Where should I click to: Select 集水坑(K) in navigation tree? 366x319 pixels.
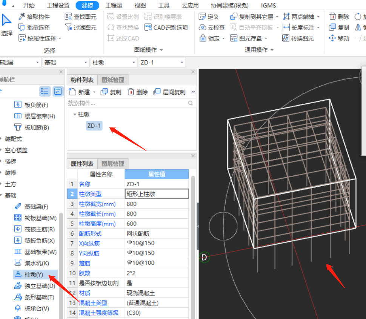[x=32, y=263]
